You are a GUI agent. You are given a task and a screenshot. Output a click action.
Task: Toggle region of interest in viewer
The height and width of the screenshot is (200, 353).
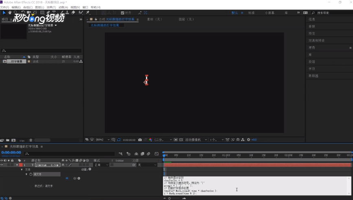click(176, 140)
